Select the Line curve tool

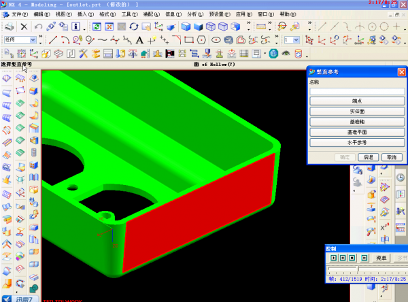[x=53, y=40]
